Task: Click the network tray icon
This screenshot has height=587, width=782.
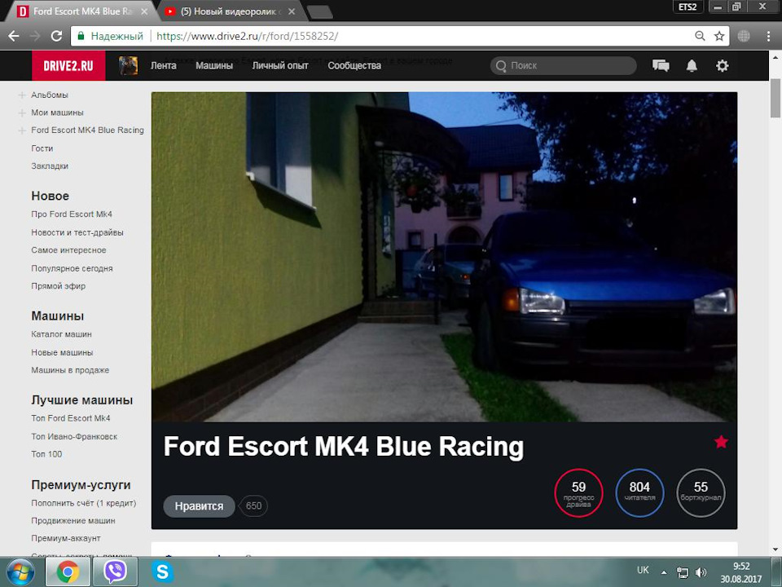Action: pyautogui.click(x=683, y=572)
